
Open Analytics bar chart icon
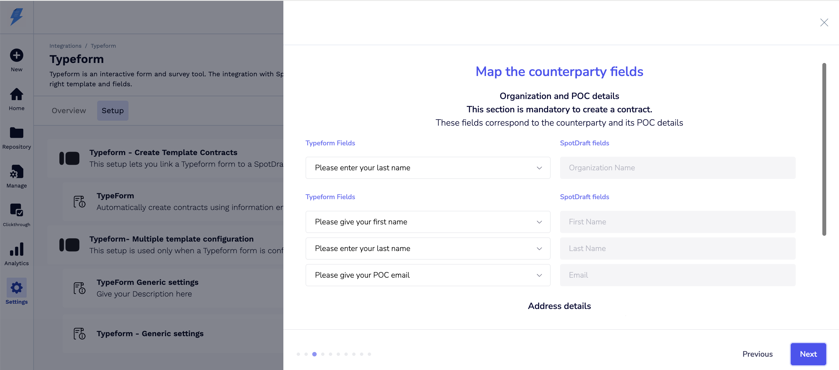coord(16,249)
